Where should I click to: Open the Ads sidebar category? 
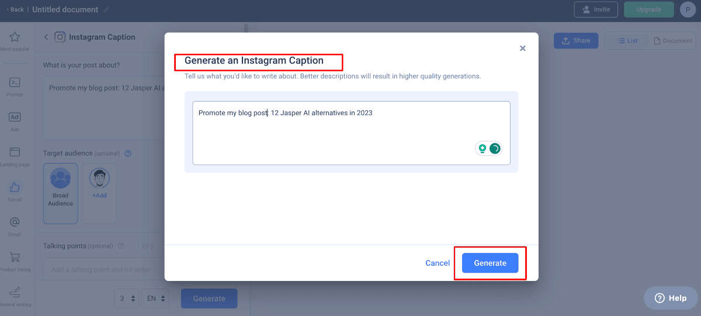click(15, 121)
